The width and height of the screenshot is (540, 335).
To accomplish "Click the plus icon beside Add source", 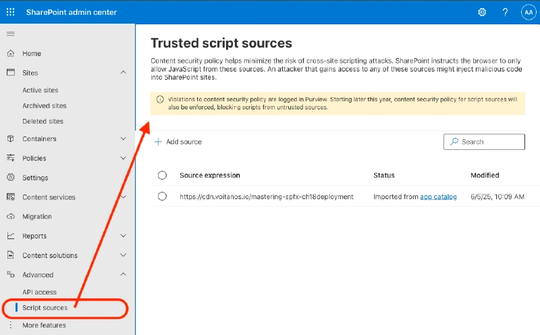I will [x=158, y=142].
